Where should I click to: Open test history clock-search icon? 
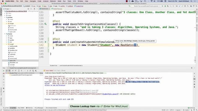[x=33, y=71]
